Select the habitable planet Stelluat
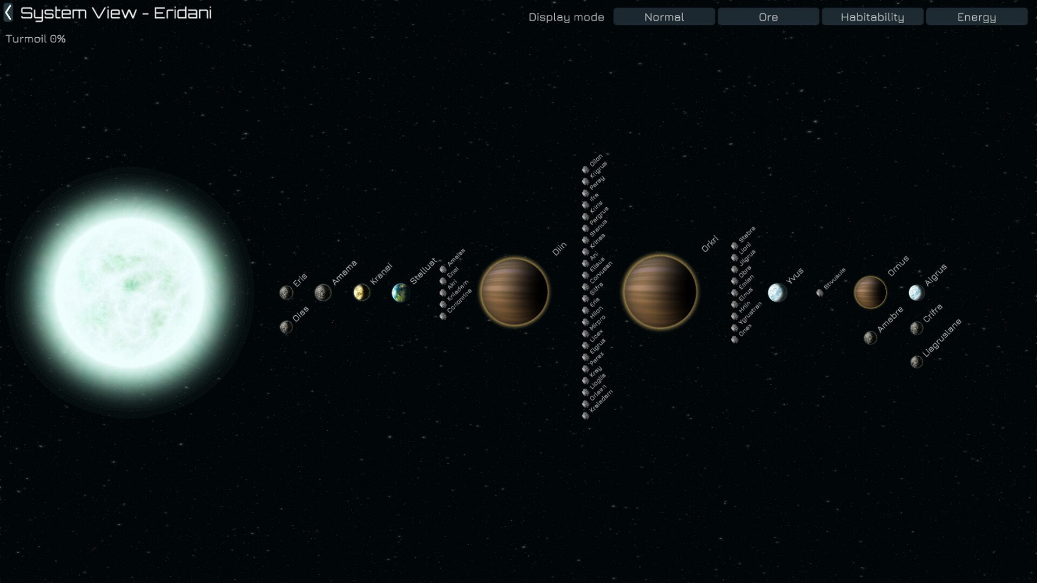The height and width of the screenshot is (583, 1037). click(400, 292)
